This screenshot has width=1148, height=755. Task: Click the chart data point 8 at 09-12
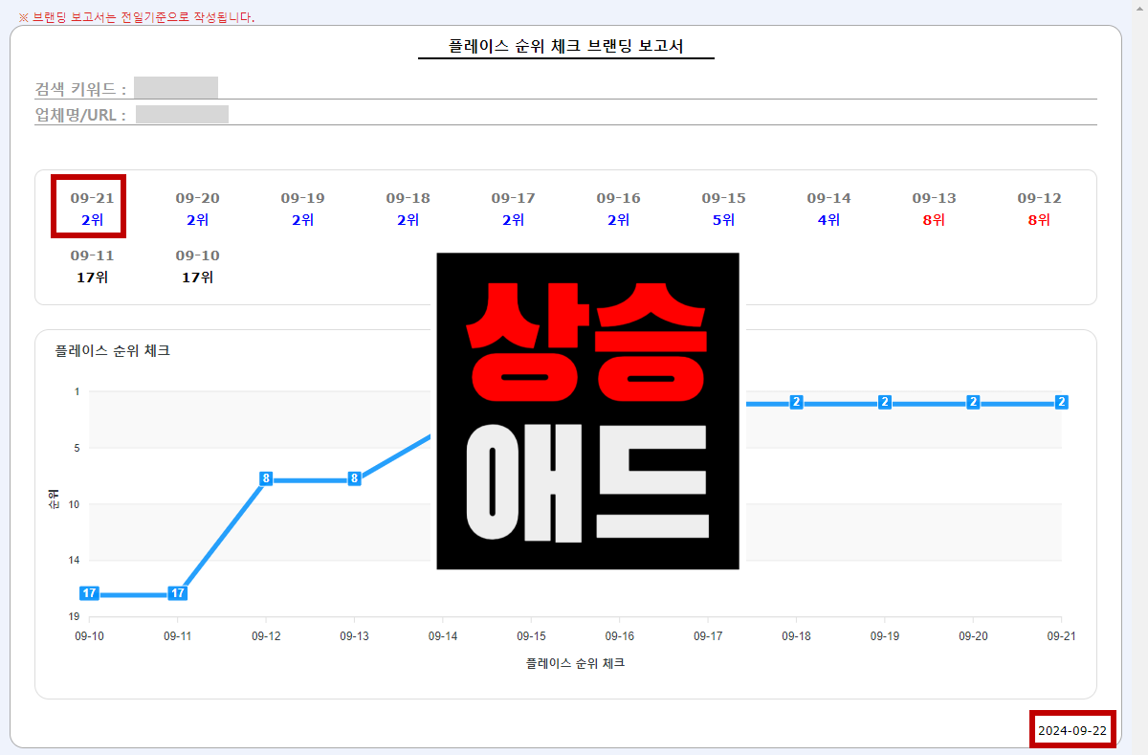(266, 478)
